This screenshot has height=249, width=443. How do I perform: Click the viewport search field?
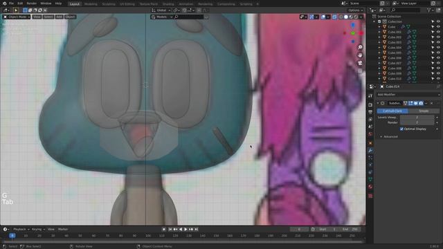(189, 17)
